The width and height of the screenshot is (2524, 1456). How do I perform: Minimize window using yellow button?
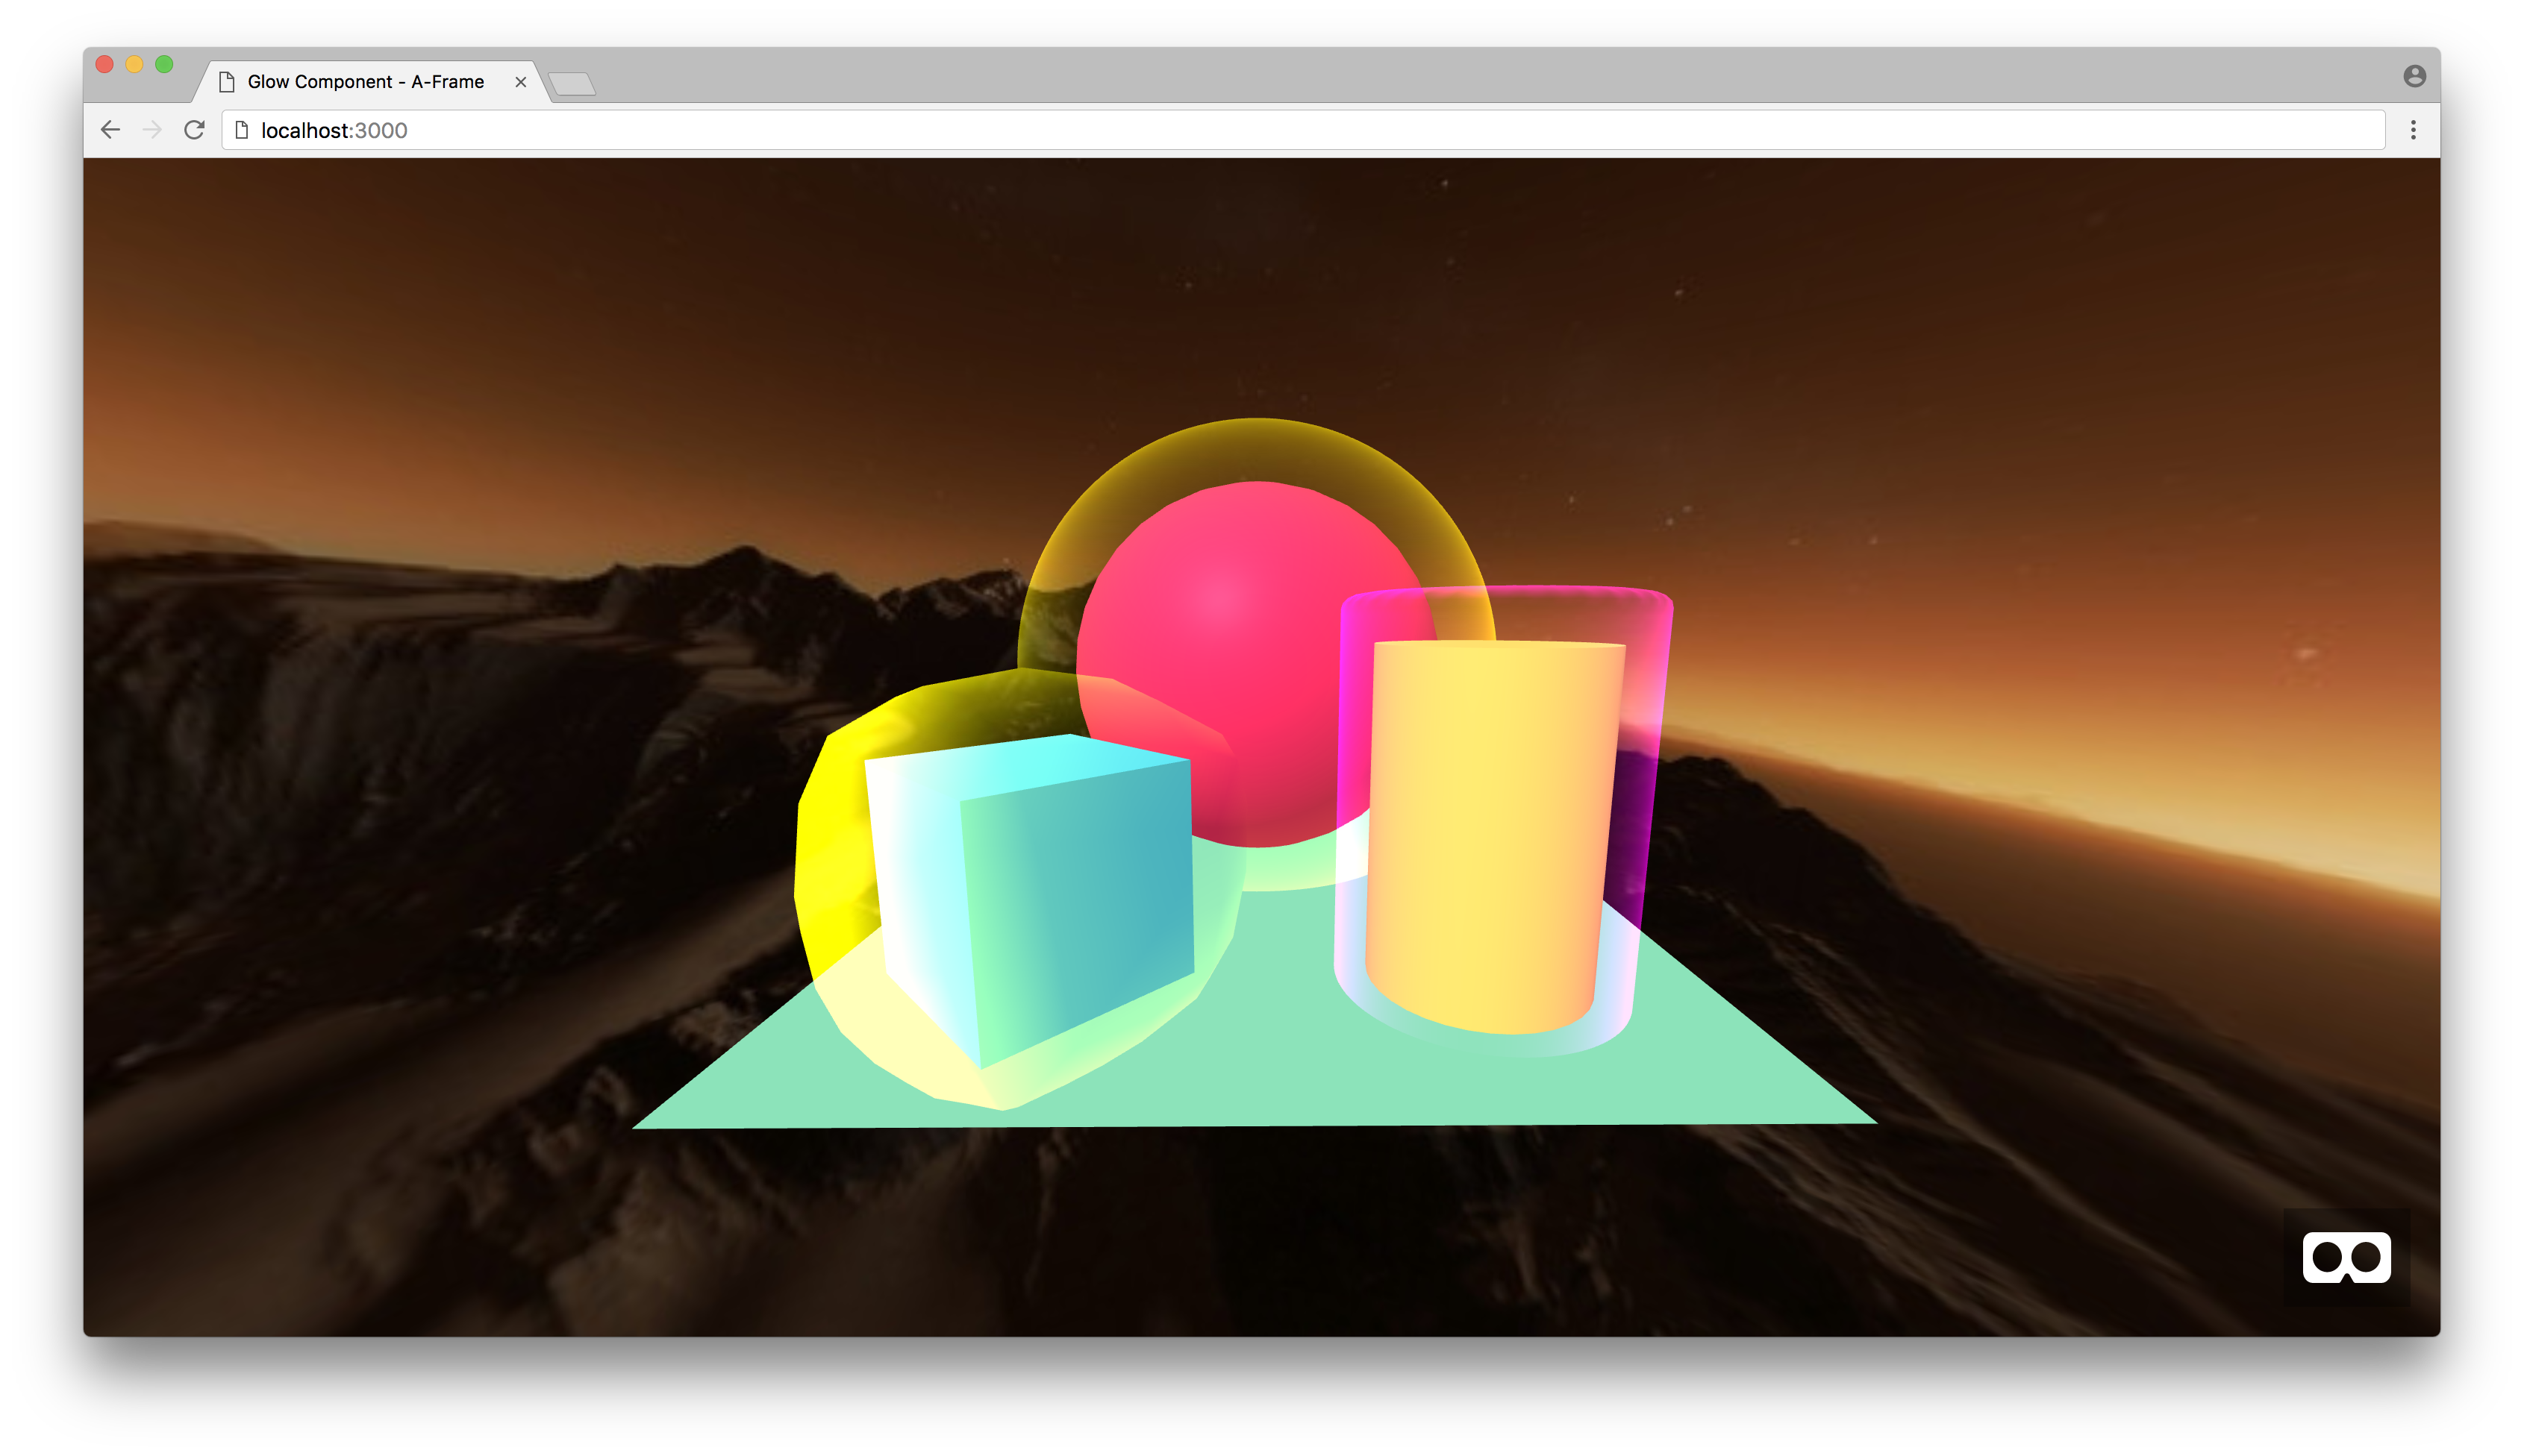point(134,65)
